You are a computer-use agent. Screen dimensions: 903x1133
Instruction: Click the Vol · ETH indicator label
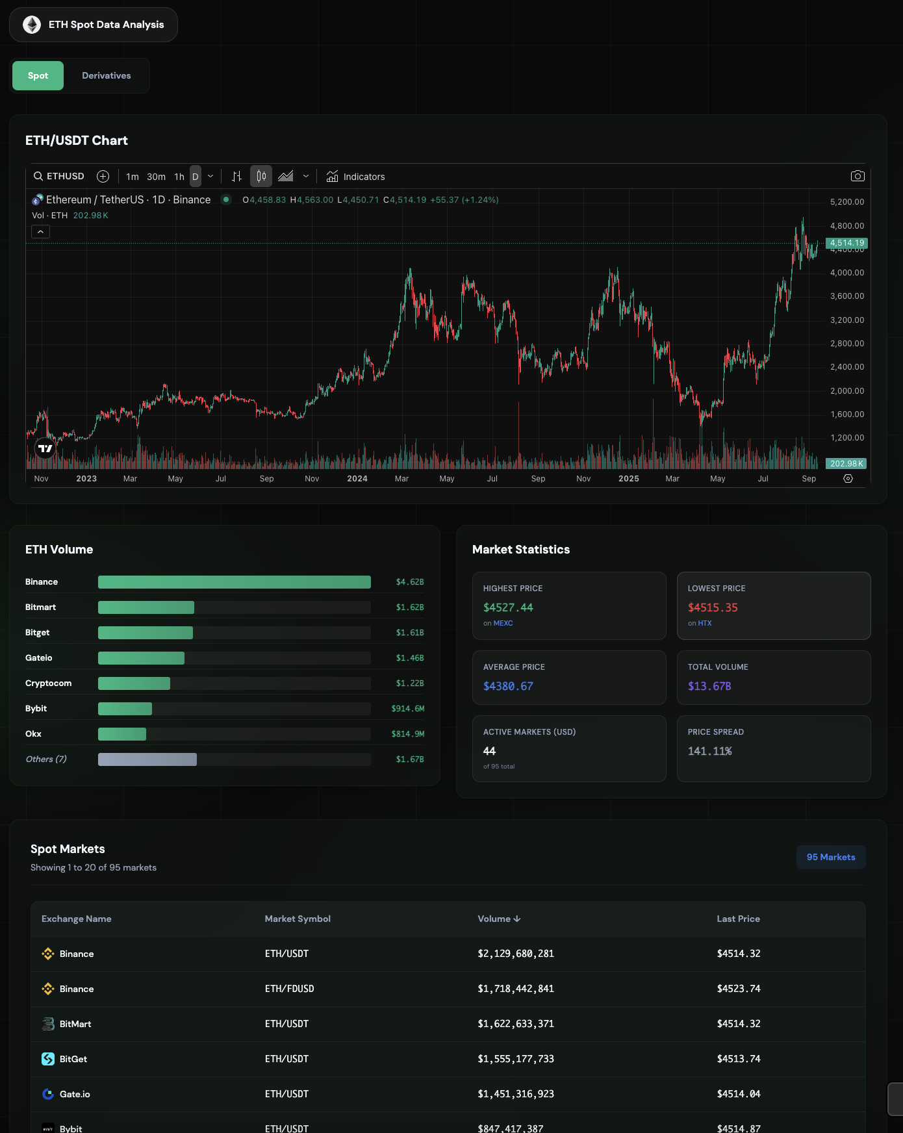tap(50, 216)
